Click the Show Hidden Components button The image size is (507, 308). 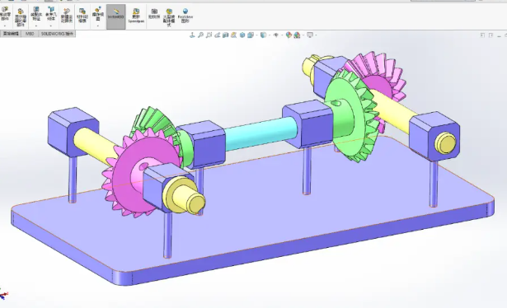[20, 17]
